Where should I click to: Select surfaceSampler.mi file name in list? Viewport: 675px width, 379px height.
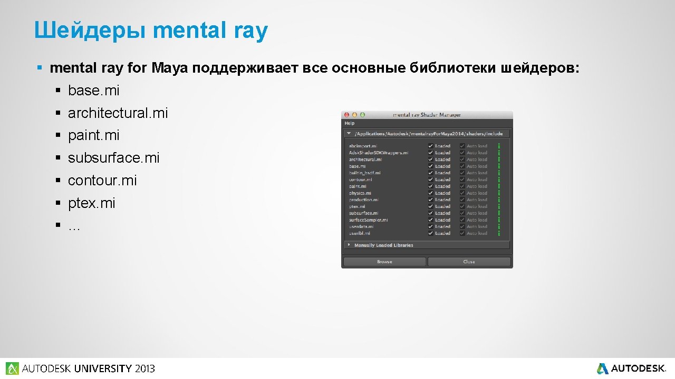(369, 220)
